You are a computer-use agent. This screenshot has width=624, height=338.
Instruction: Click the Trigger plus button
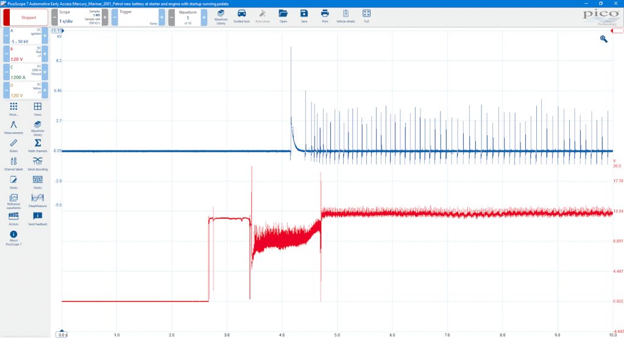coord(161,18)
